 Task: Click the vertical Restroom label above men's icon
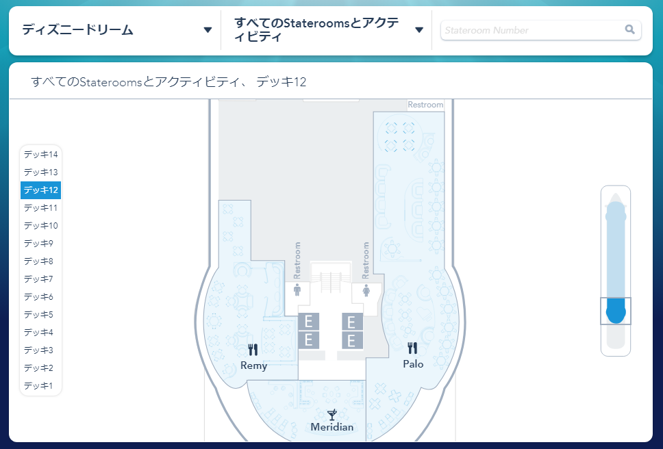point(297,260)
